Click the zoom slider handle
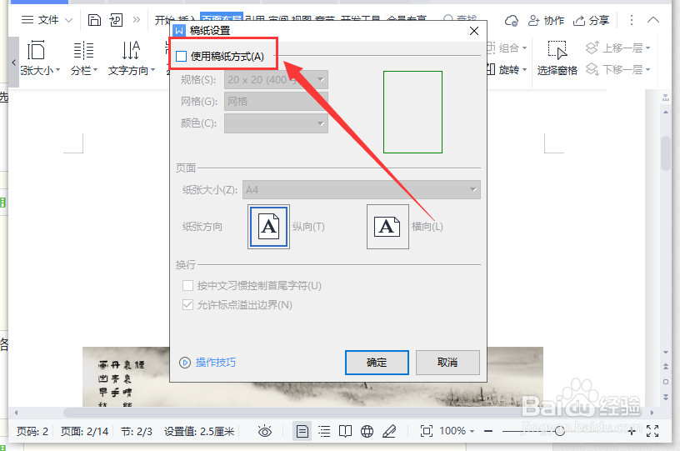This screenshot has width=680, height=451. 560,431
